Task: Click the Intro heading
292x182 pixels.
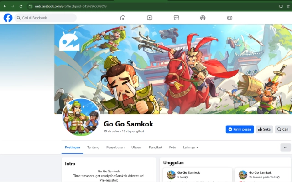Action: coord(70,164)
